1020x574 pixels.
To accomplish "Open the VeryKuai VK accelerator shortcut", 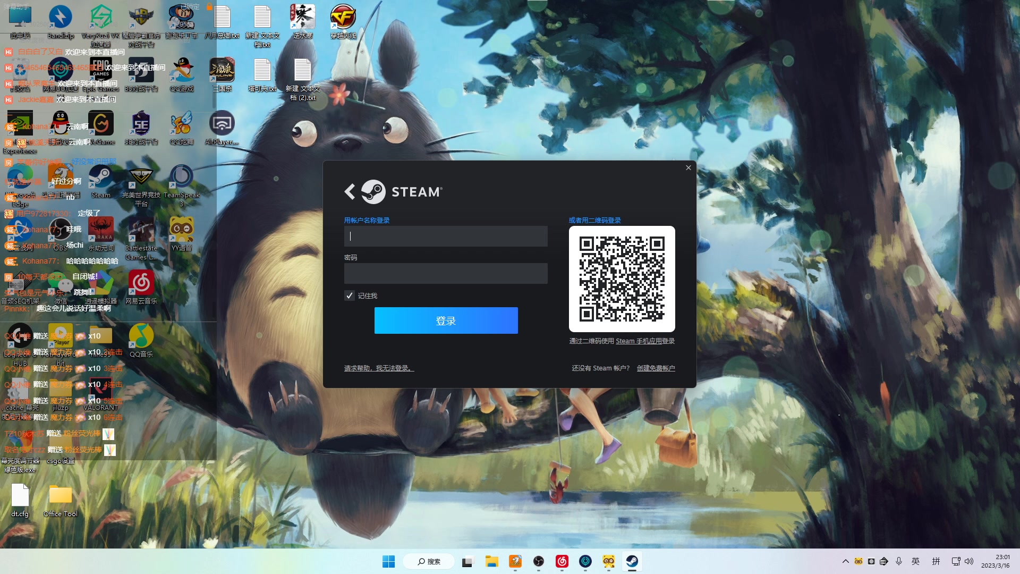I will (x=100, y=26).
